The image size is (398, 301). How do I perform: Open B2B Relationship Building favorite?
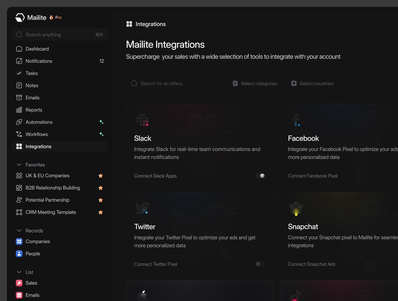pyautogui.click(x=60, y=188)
